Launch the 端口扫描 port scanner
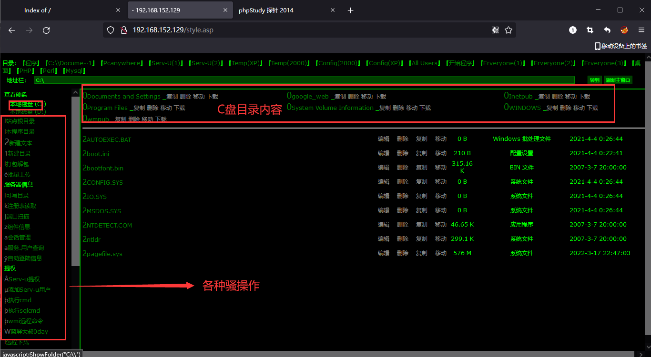This screenshot has height=357, width=651. pyautogui.click(x=17, y=216)
